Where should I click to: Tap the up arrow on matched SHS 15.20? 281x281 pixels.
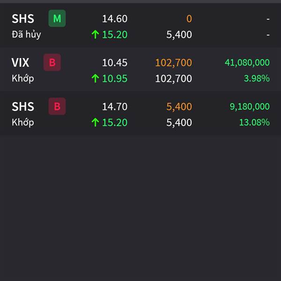(95, 122)
